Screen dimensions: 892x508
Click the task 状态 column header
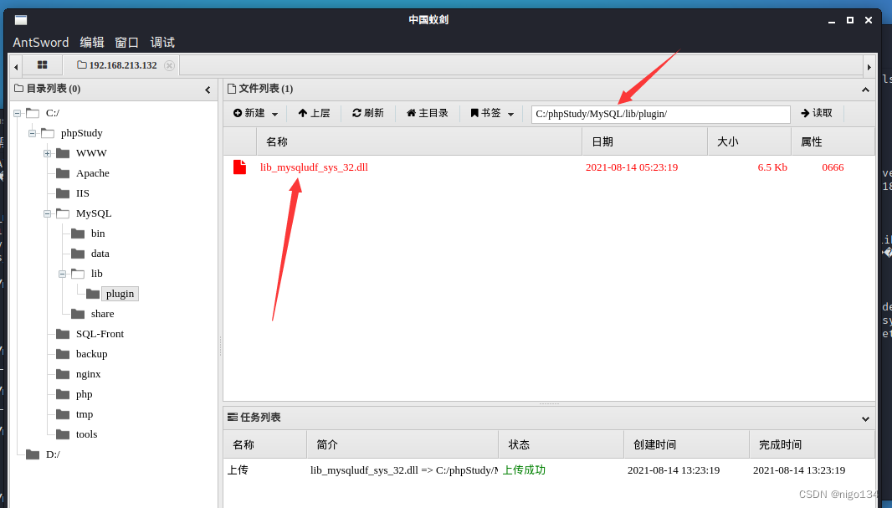coord(561,444)
